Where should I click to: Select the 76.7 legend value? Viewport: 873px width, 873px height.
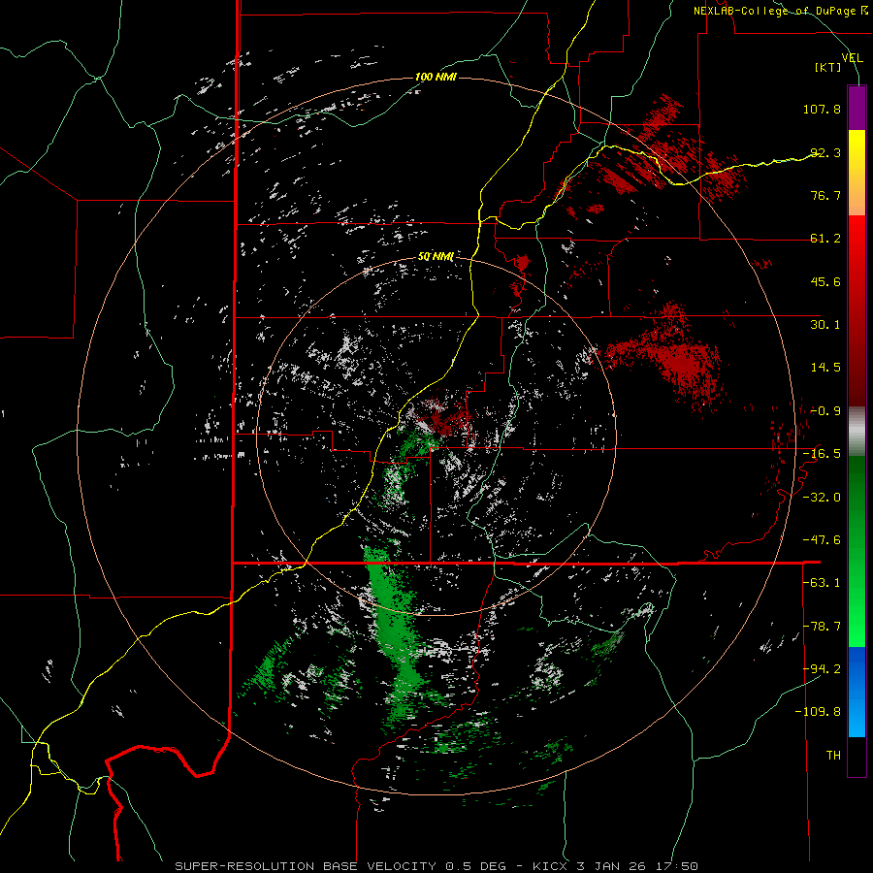(x=825, y=195)
